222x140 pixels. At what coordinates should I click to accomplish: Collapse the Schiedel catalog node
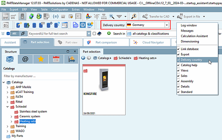pyautogui.click(x=7, y=107)
